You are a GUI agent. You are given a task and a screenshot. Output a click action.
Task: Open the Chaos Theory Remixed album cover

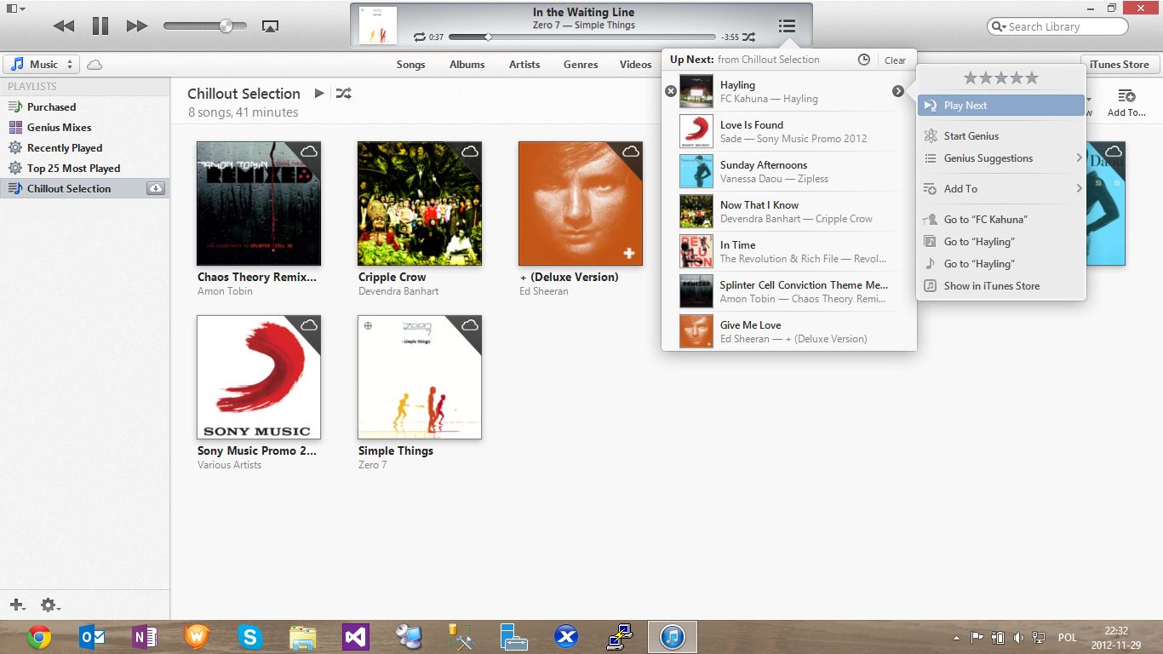pos(259,204)
